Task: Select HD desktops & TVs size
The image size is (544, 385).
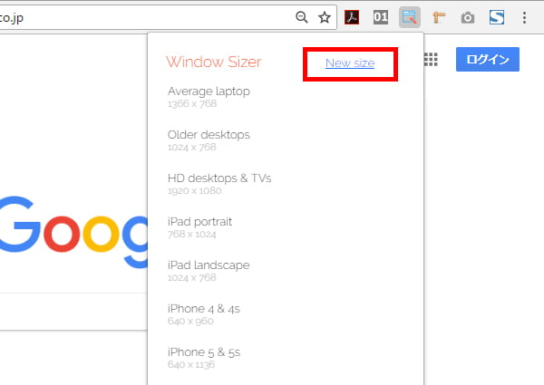Action: coord(219,183)
